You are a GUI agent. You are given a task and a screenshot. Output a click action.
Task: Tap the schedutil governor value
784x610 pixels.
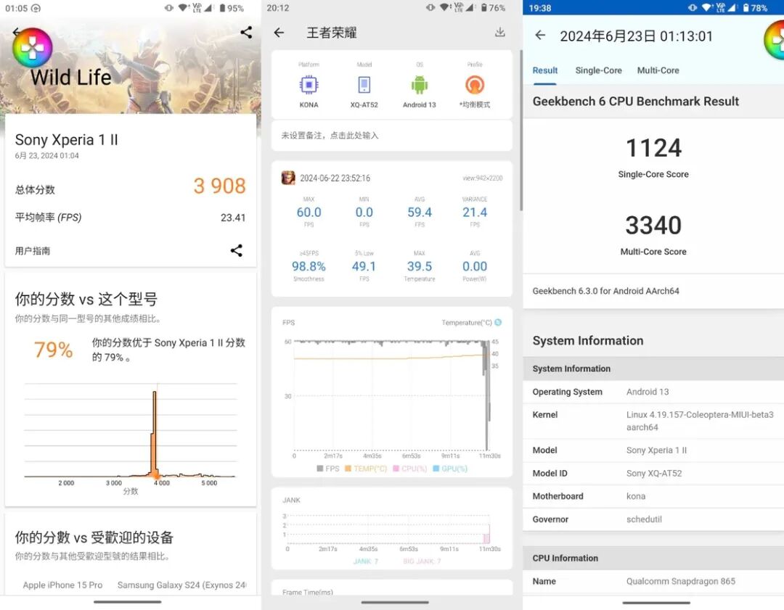click(644, 519)
